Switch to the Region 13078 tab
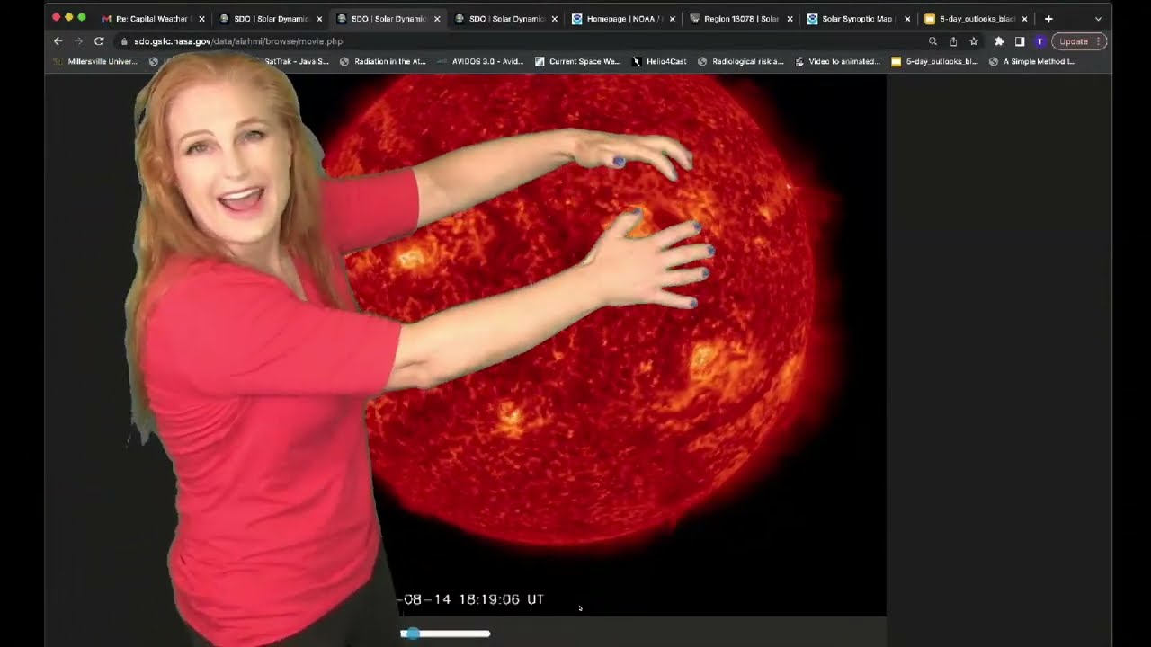 740,19
